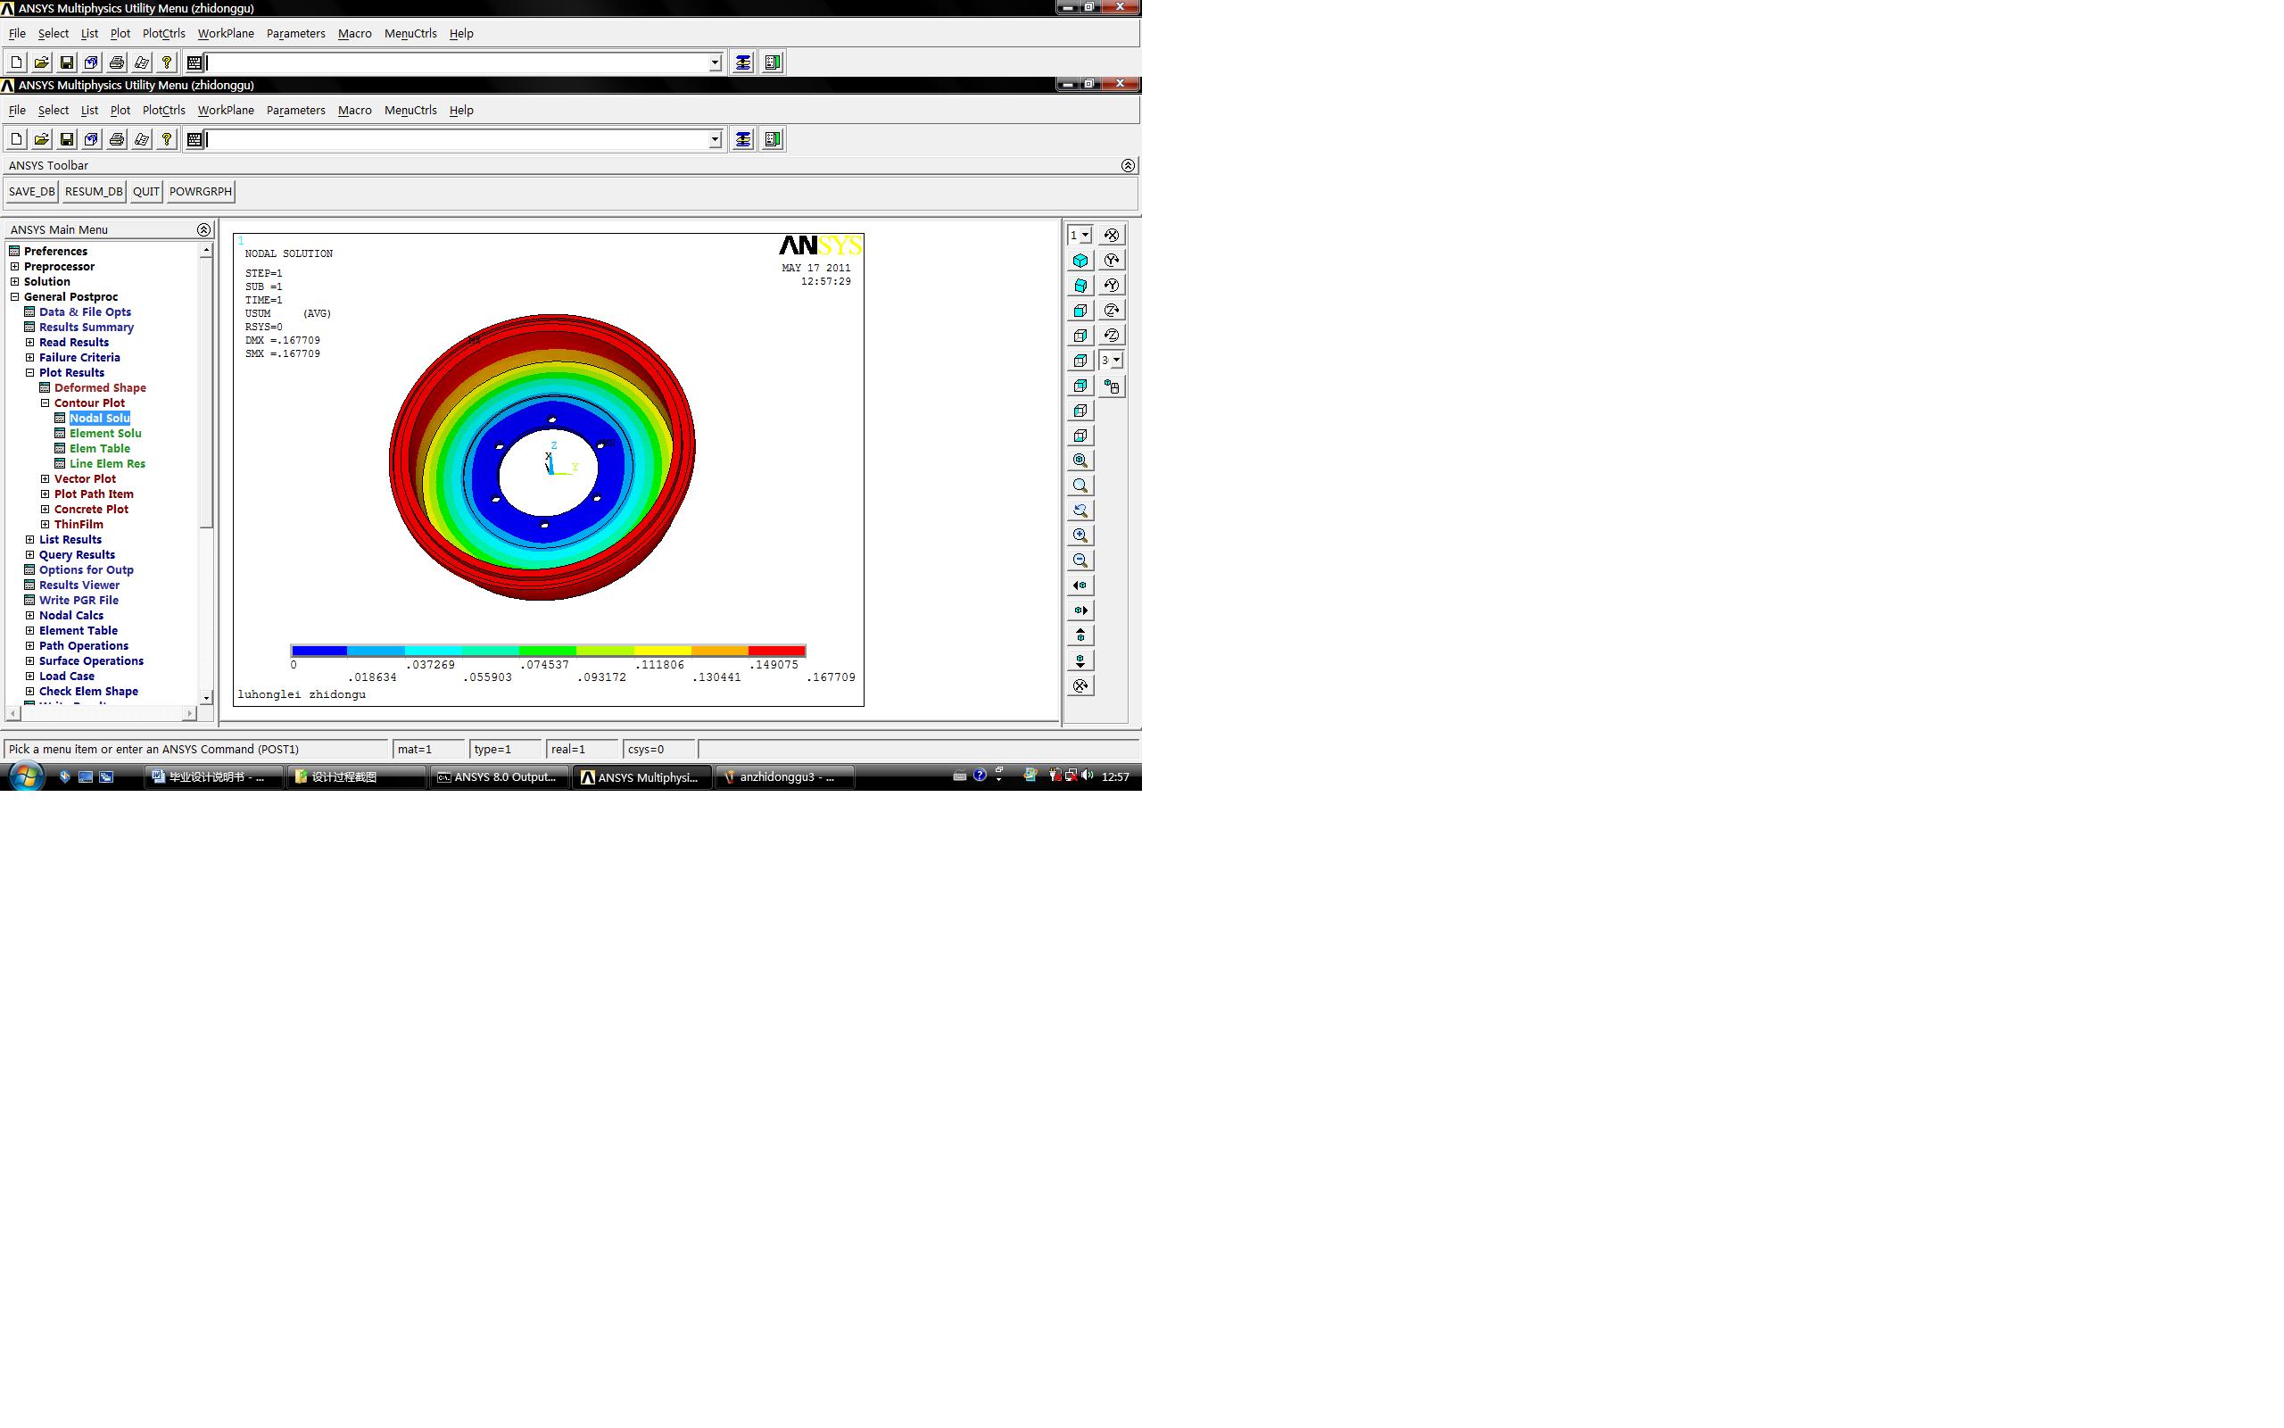Click the QUIT toolbar button
2284x1428 pixels.
pos(146,192)
